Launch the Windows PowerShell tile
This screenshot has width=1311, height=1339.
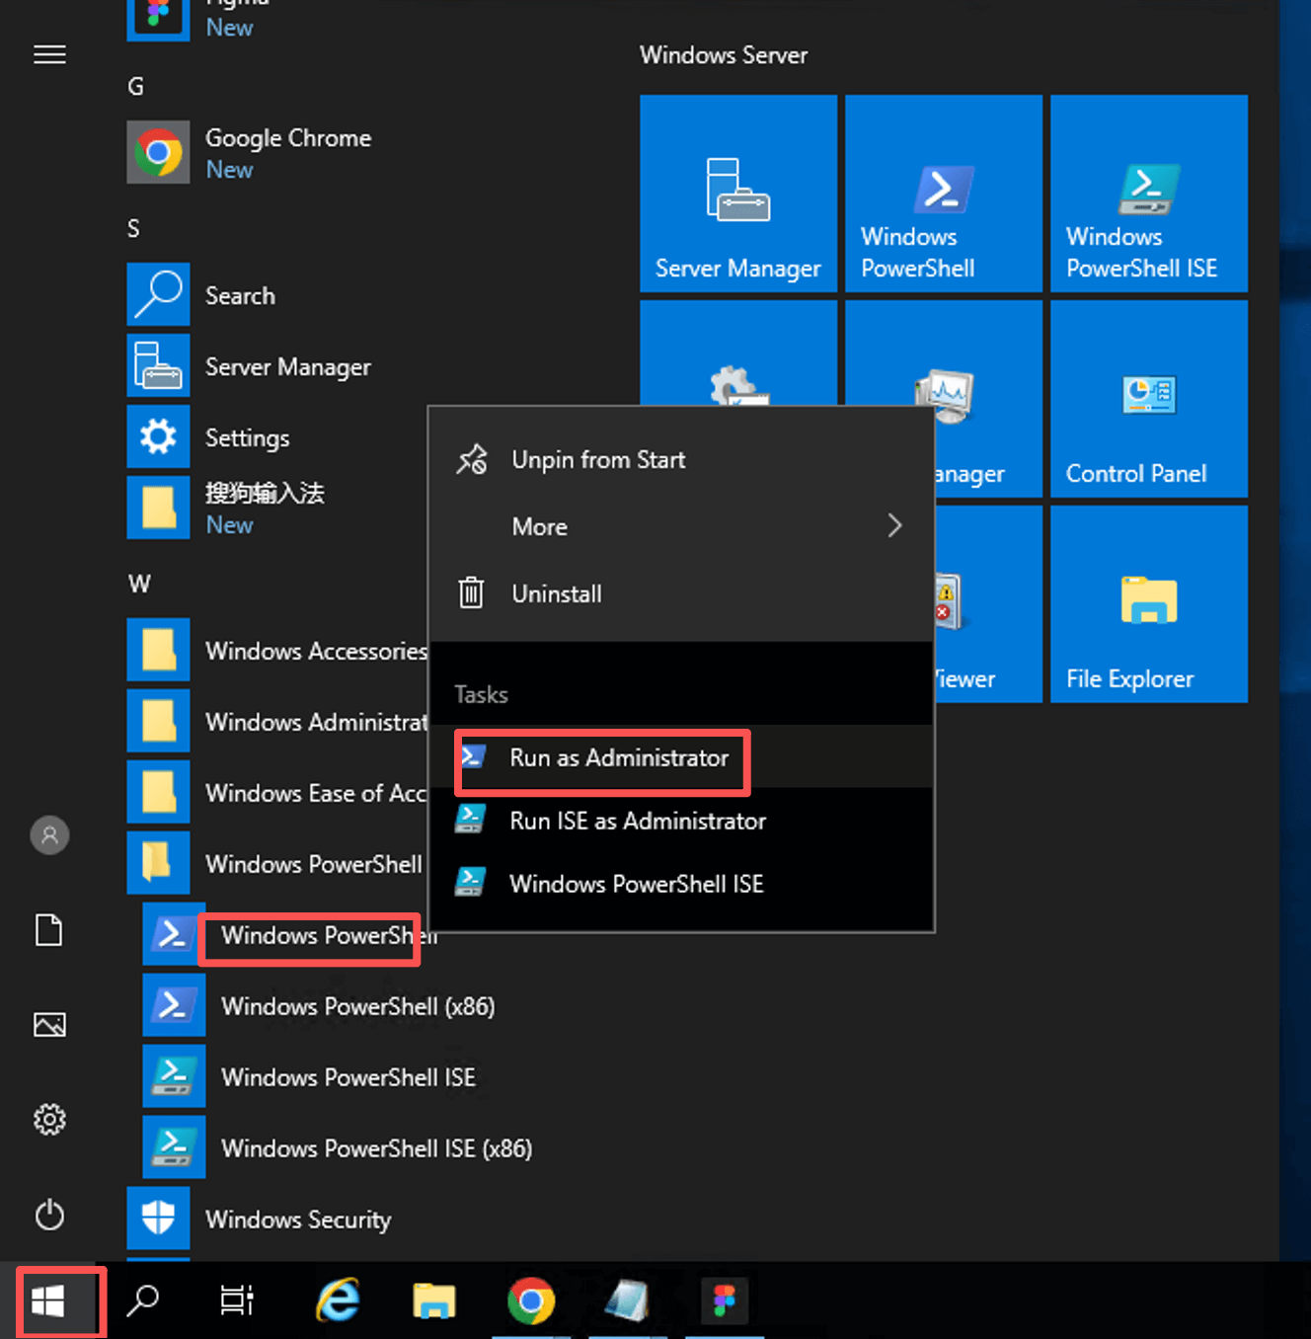click(x=943, y=194)
